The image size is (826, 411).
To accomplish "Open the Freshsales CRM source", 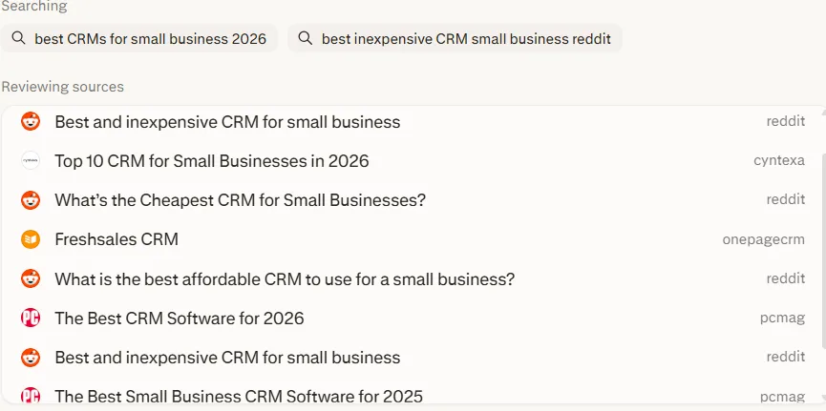I will [116, 239].
